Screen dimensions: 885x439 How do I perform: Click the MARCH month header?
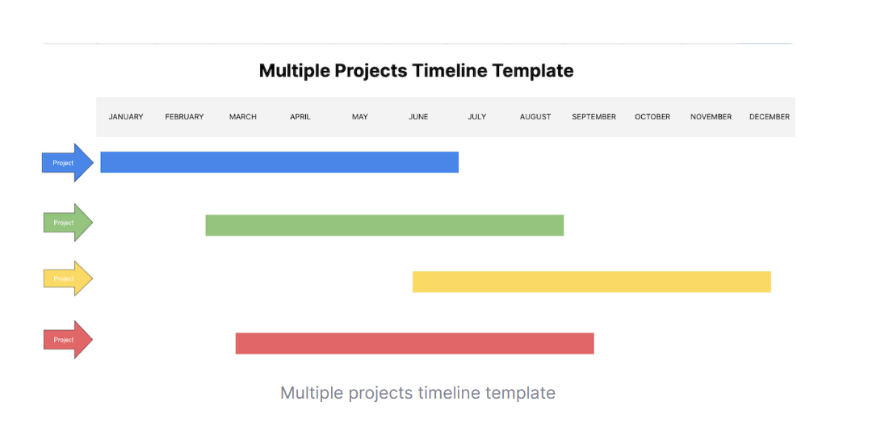pos(243,117)
